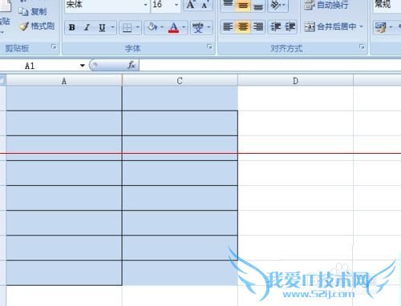Open 合并后居中 dropdown arrow
The image size is (401, 306).
[x=361, y=26]
